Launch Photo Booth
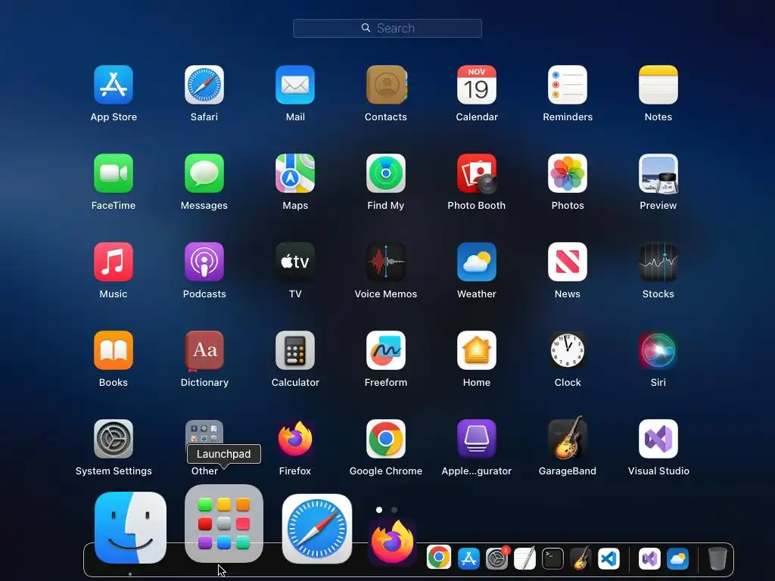 477,173
